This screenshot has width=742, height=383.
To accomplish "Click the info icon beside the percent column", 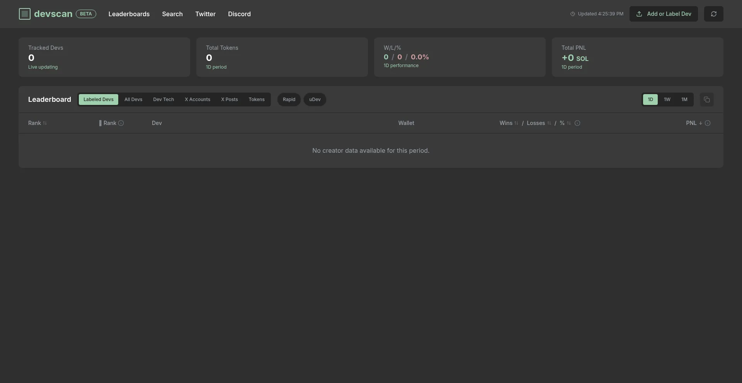I will (x=577, y=123).
